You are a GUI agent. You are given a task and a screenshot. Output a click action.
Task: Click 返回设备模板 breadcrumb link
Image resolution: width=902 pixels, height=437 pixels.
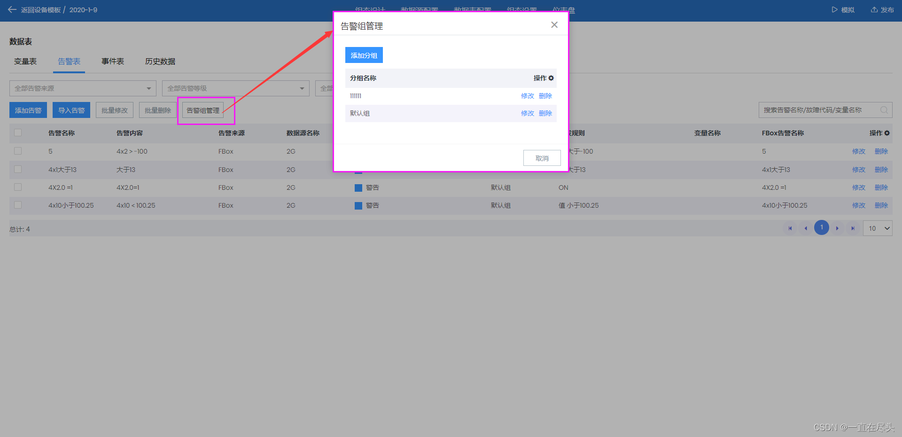pos(41,10)
